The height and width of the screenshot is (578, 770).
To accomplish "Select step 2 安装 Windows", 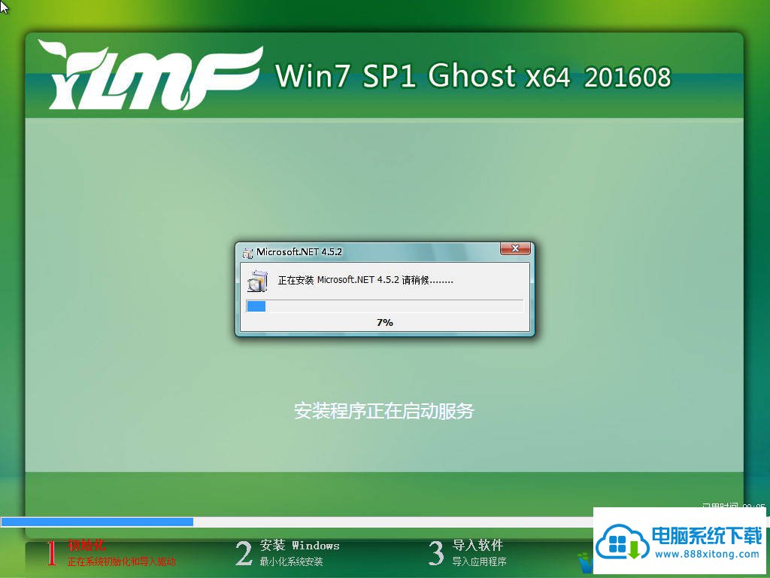I will coord(299,545).
